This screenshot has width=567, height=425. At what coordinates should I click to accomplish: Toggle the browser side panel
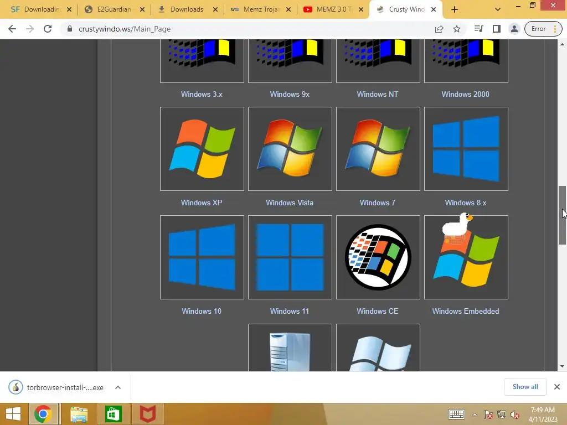[497, 29]
